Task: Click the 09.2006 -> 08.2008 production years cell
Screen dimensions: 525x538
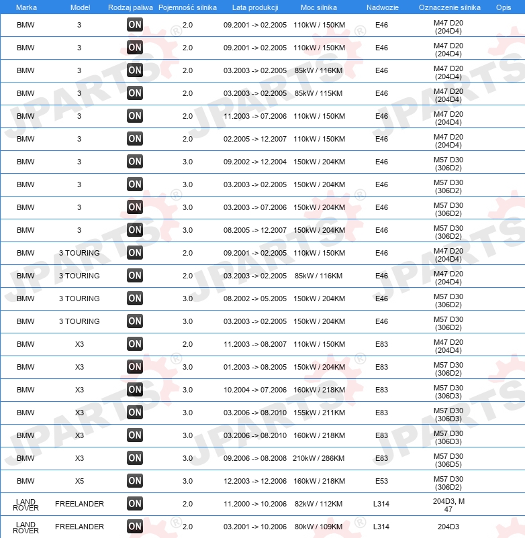Action: 255,458
